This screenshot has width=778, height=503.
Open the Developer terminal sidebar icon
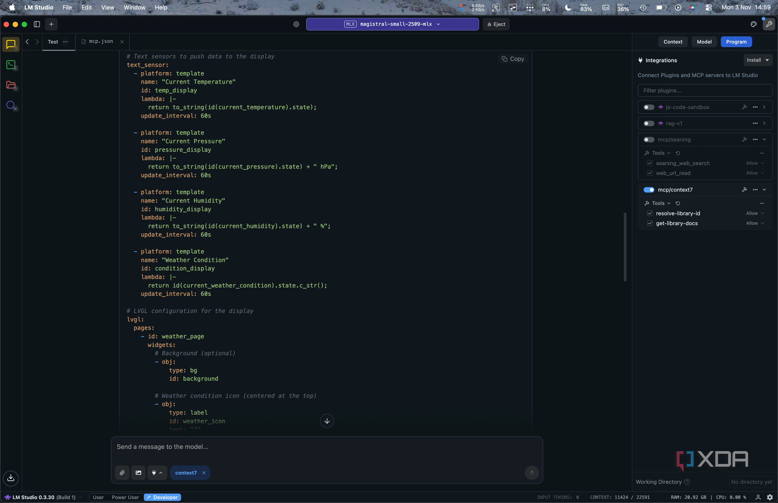[10, 65]
